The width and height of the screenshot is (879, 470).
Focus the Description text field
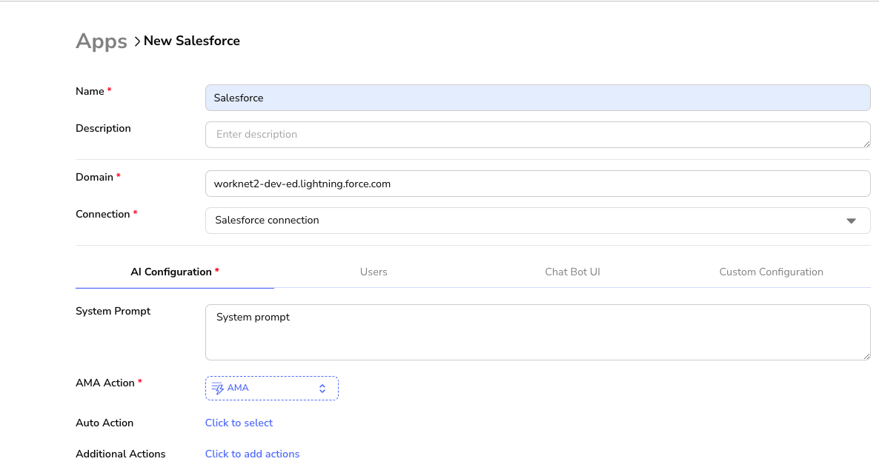(x=537, y=135)
